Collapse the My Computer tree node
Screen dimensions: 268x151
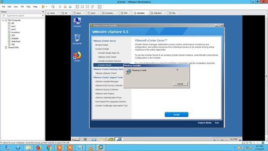pos(3,21)
